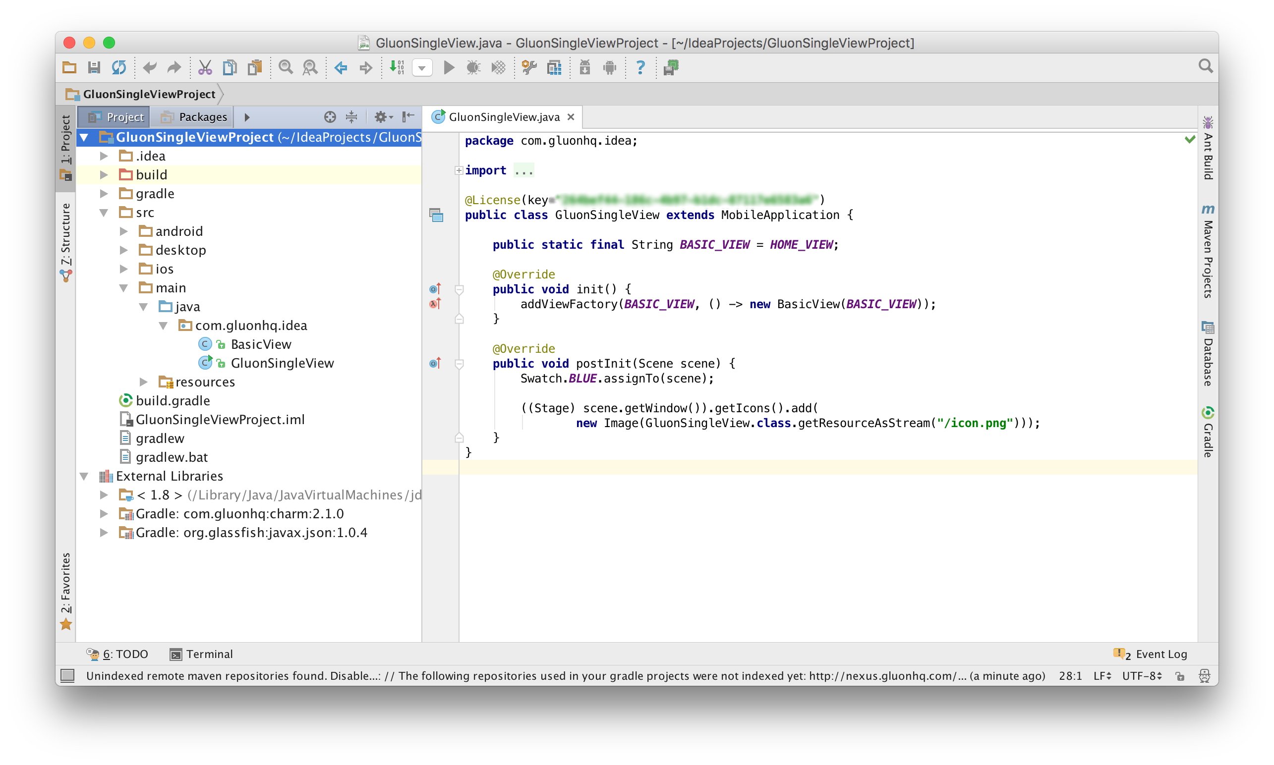Viewport: 1274px width, 765px height.
Task: Click the Undo arrow icon
Action: [x=150, y=67]
